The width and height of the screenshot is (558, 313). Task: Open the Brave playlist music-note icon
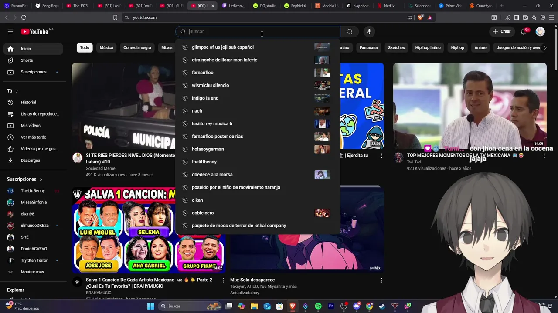508,17
